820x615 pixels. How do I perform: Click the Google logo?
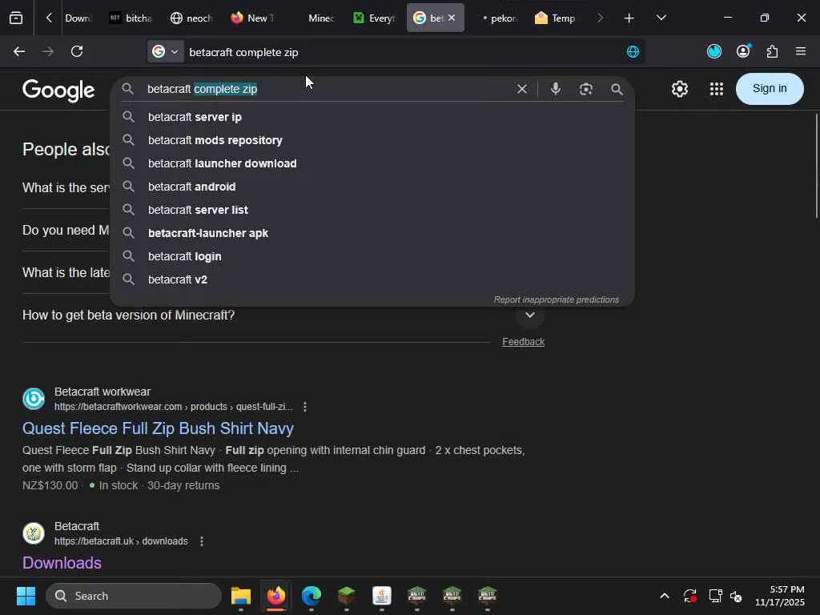pyautogui.click(x=58, y=90)
